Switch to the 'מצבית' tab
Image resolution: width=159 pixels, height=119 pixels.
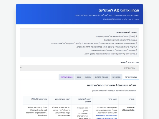click(x=88, y=77)
